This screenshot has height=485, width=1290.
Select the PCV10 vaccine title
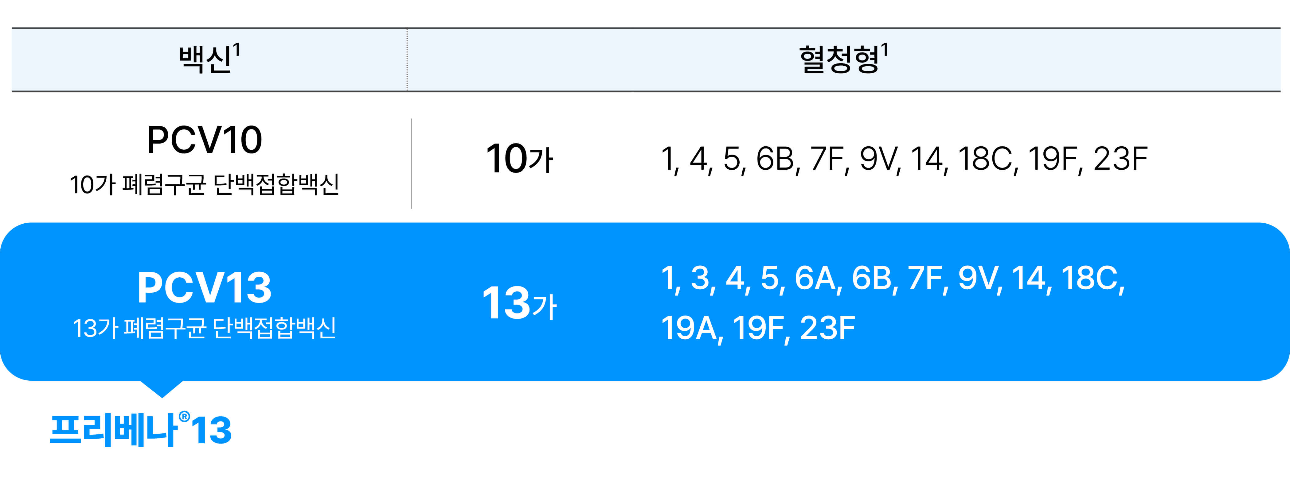pos(204,140)
